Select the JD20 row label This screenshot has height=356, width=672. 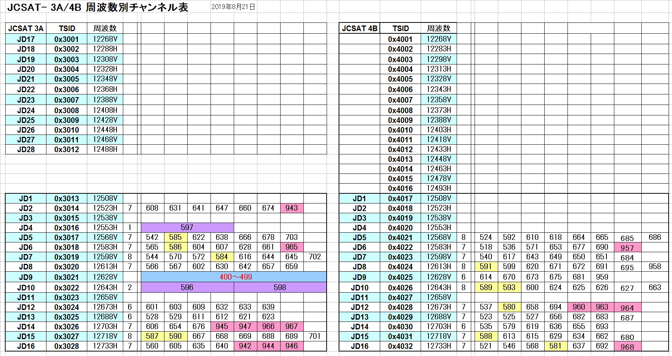26,69
